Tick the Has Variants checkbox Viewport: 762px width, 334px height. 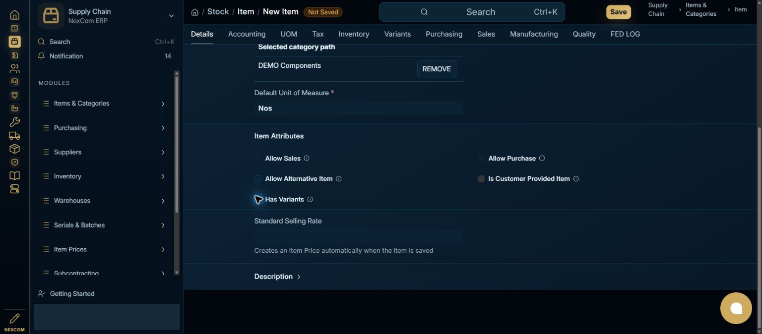258,199
